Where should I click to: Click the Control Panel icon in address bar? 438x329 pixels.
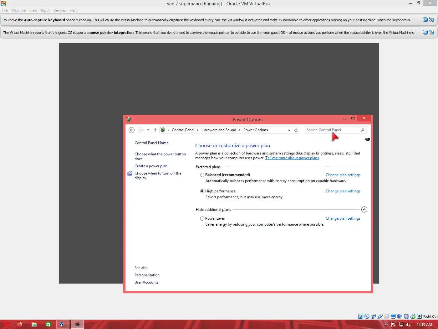[x=163, y=130]
